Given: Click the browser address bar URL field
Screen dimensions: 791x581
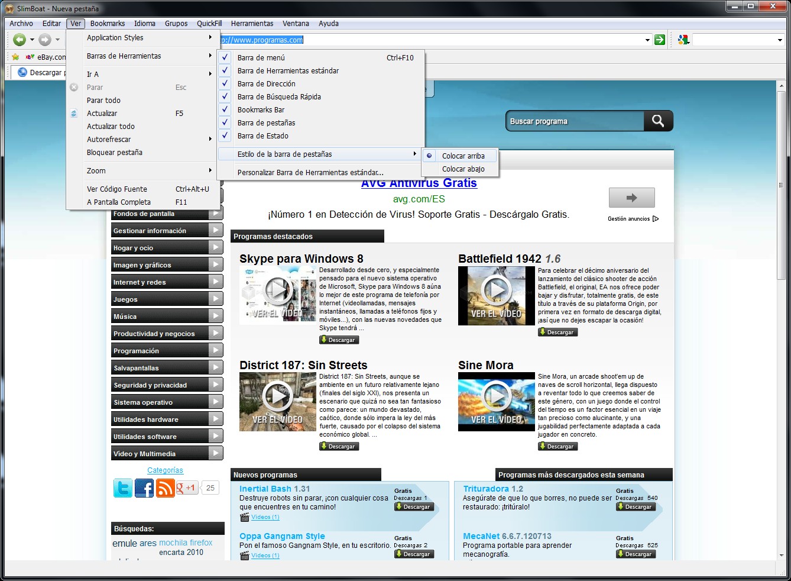Looking at the screenshot, I should pos(432,40).
